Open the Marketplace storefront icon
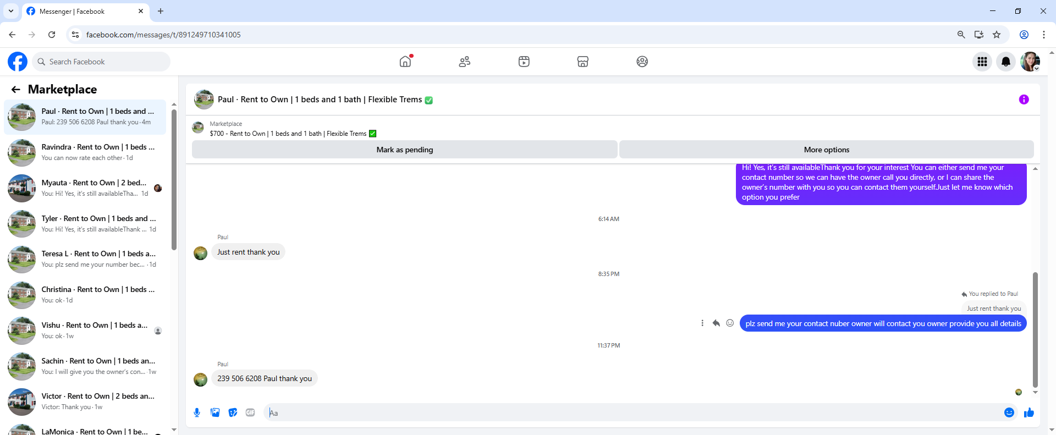Screen dimensions: 1056x435 (583, 62)
